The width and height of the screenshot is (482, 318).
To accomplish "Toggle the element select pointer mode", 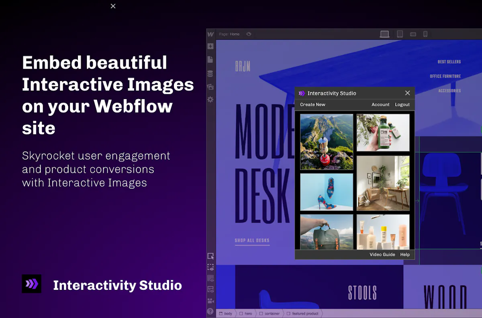I will click(210, 256).
